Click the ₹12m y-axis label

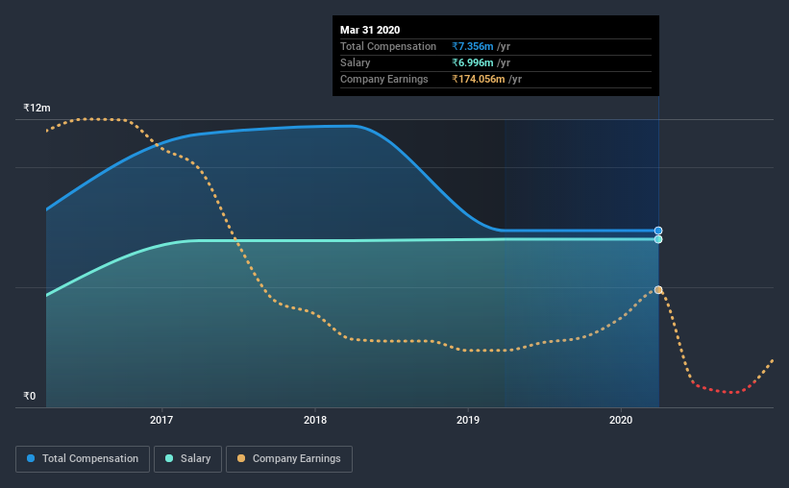pyautogui.click(x=37, y=109)
